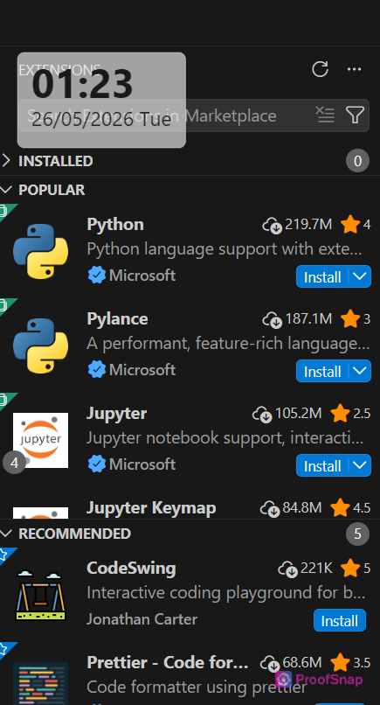The height and width of the screenshot is (705, 380).
Task: Click 'A performant, feature-rich language' description
Action: point(228,343)
